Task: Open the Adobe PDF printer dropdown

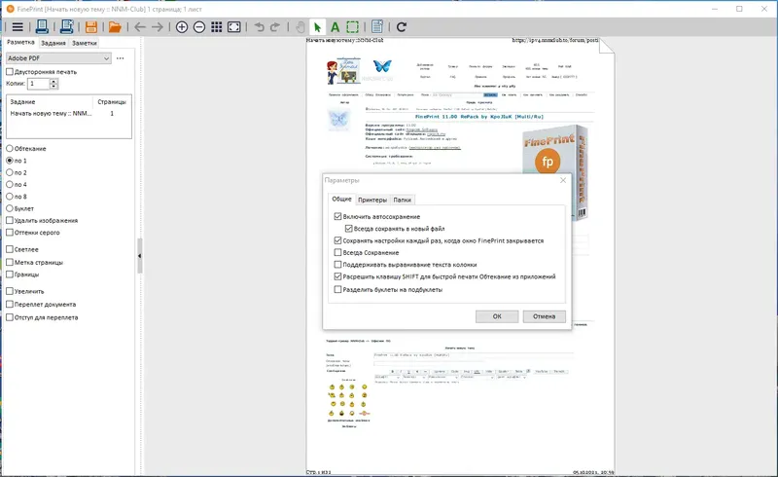Action: [58, 58]
